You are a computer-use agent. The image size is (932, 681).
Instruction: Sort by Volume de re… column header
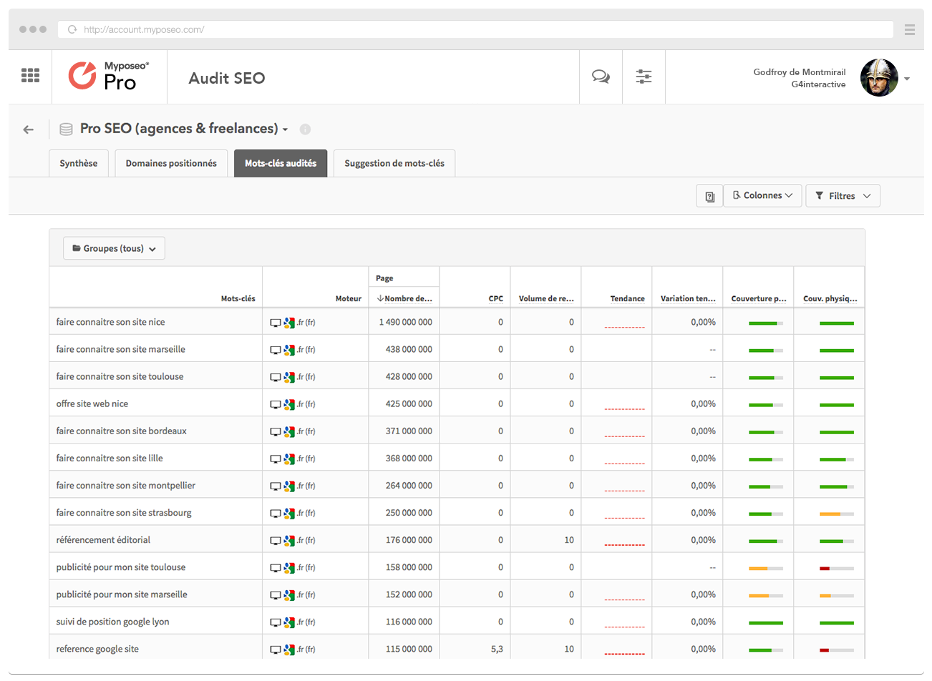(x=546, y=298)
